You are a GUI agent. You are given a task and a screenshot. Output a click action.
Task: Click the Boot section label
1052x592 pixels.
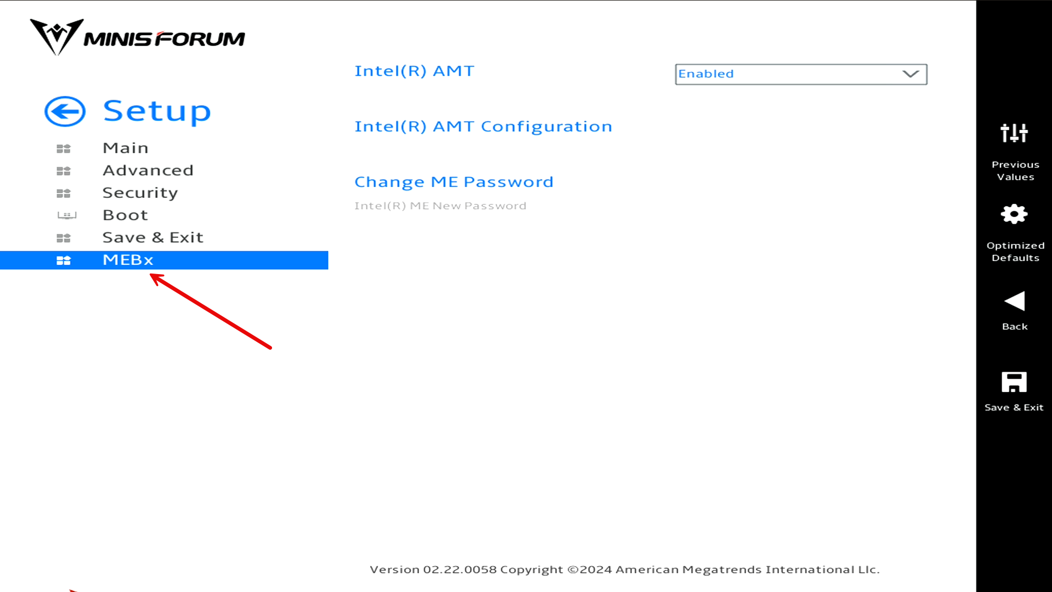(x=125, y=214)
